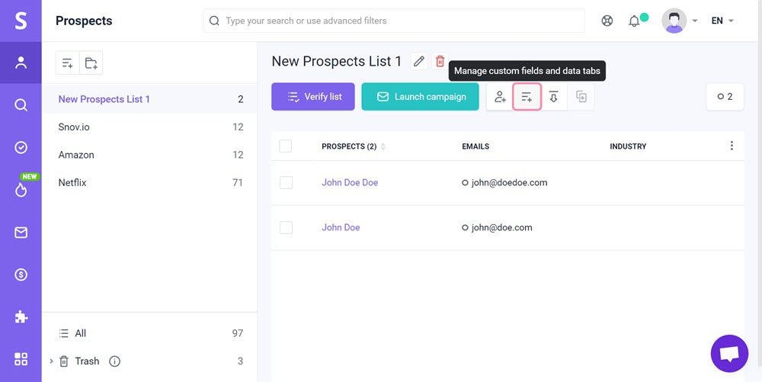Open the live chat bubble
Screen dimensions: 762x382
coord(729,354)
